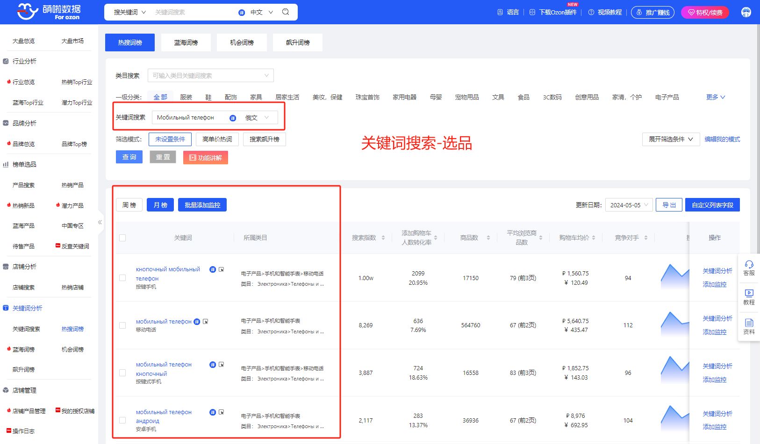The height and width of the screenshot is (444, 760).
Task: Tick the select-all checkbox in table header
Action: click(x=122, y=238)
